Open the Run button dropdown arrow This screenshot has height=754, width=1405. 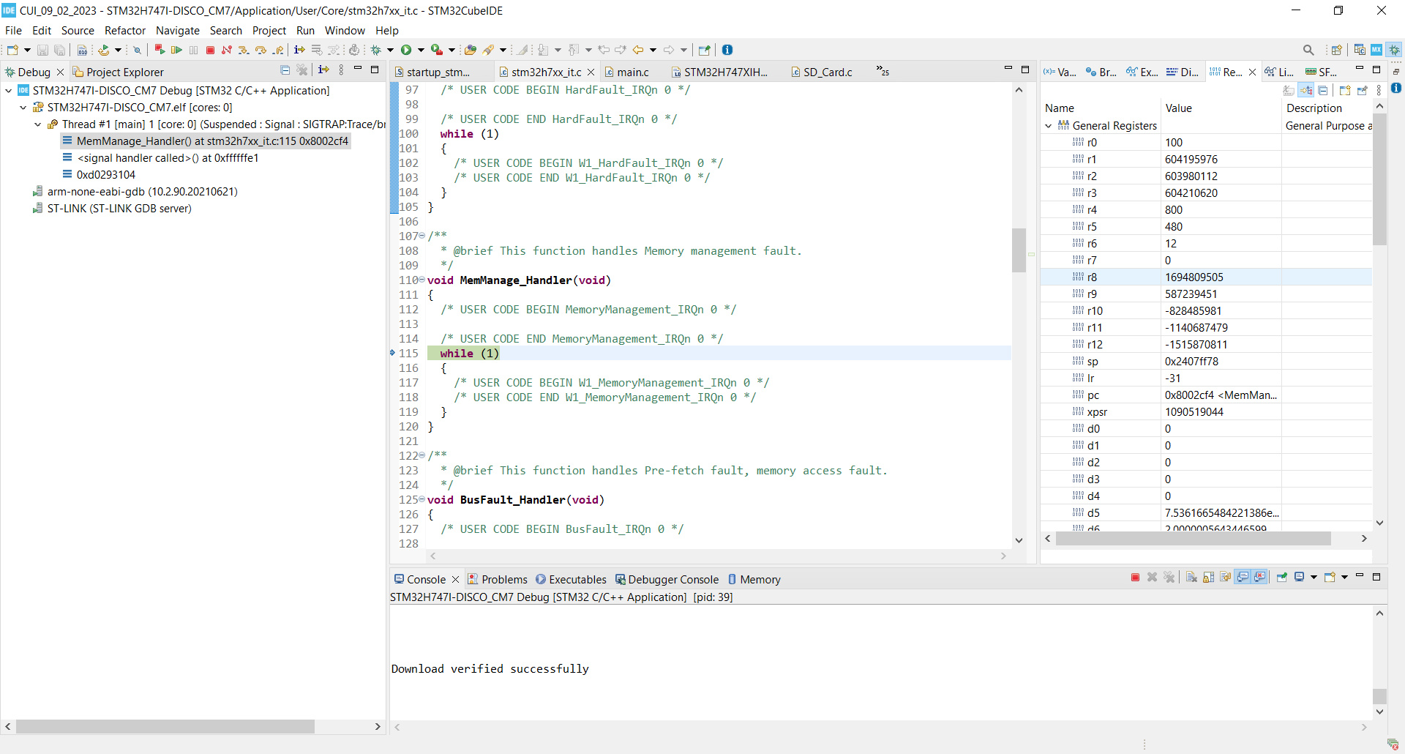[x=421, y=50]
